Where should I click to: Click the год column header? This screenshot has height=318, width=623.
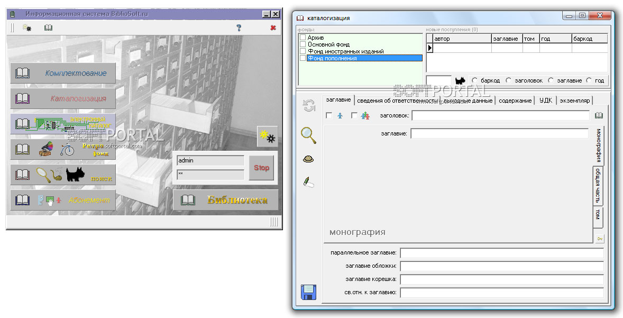tap(556, 39)
